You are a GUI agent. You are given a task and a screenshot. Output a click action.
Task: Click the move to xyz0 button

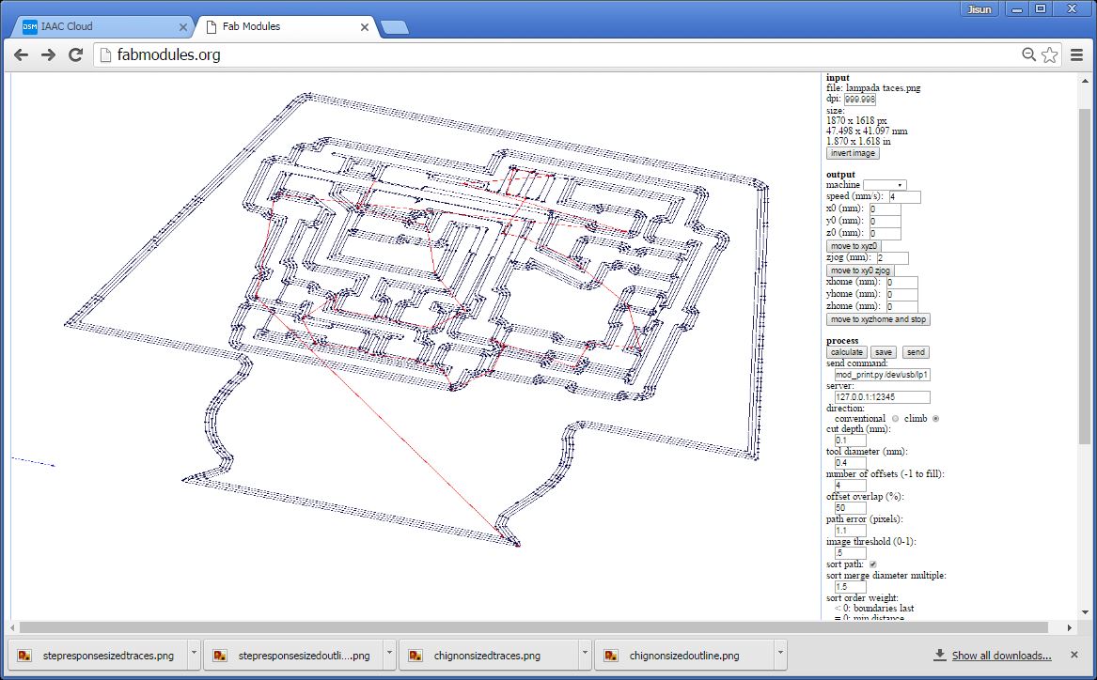pyautogui.click(x=854, y=246)
